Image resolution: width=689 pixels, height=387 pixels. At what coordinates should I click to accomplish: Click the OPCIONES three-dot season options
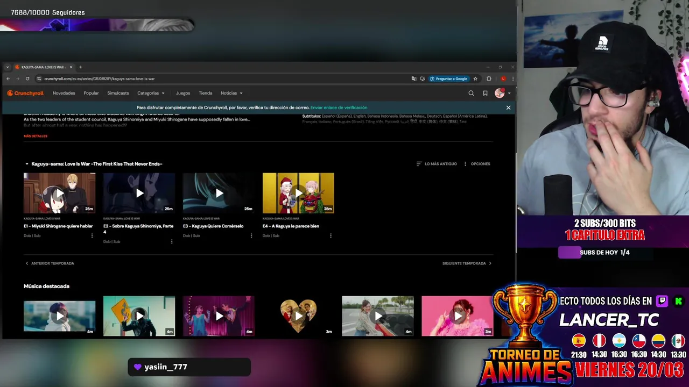click(x=477, y=163)
